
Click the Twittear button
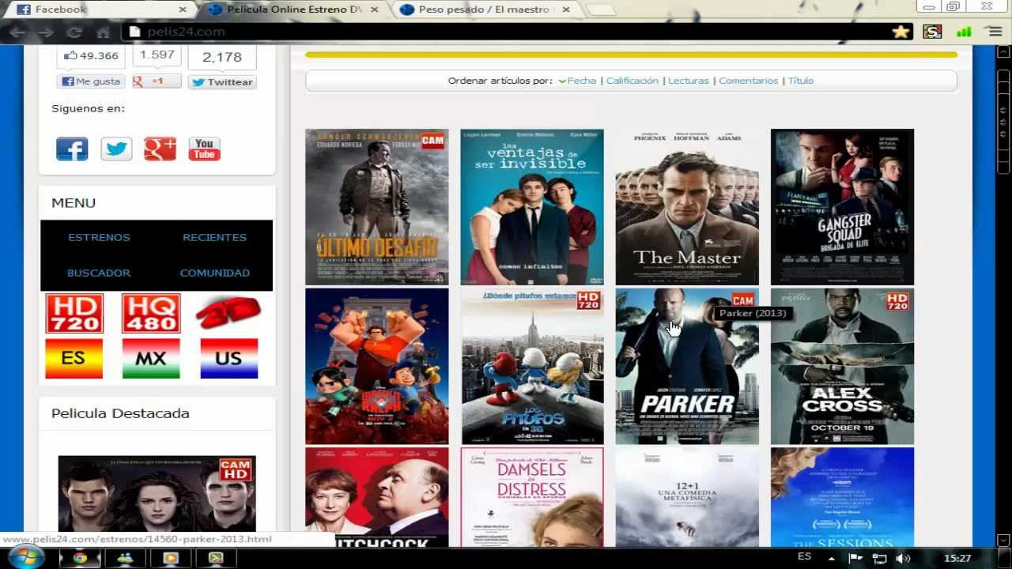[222, 82]
